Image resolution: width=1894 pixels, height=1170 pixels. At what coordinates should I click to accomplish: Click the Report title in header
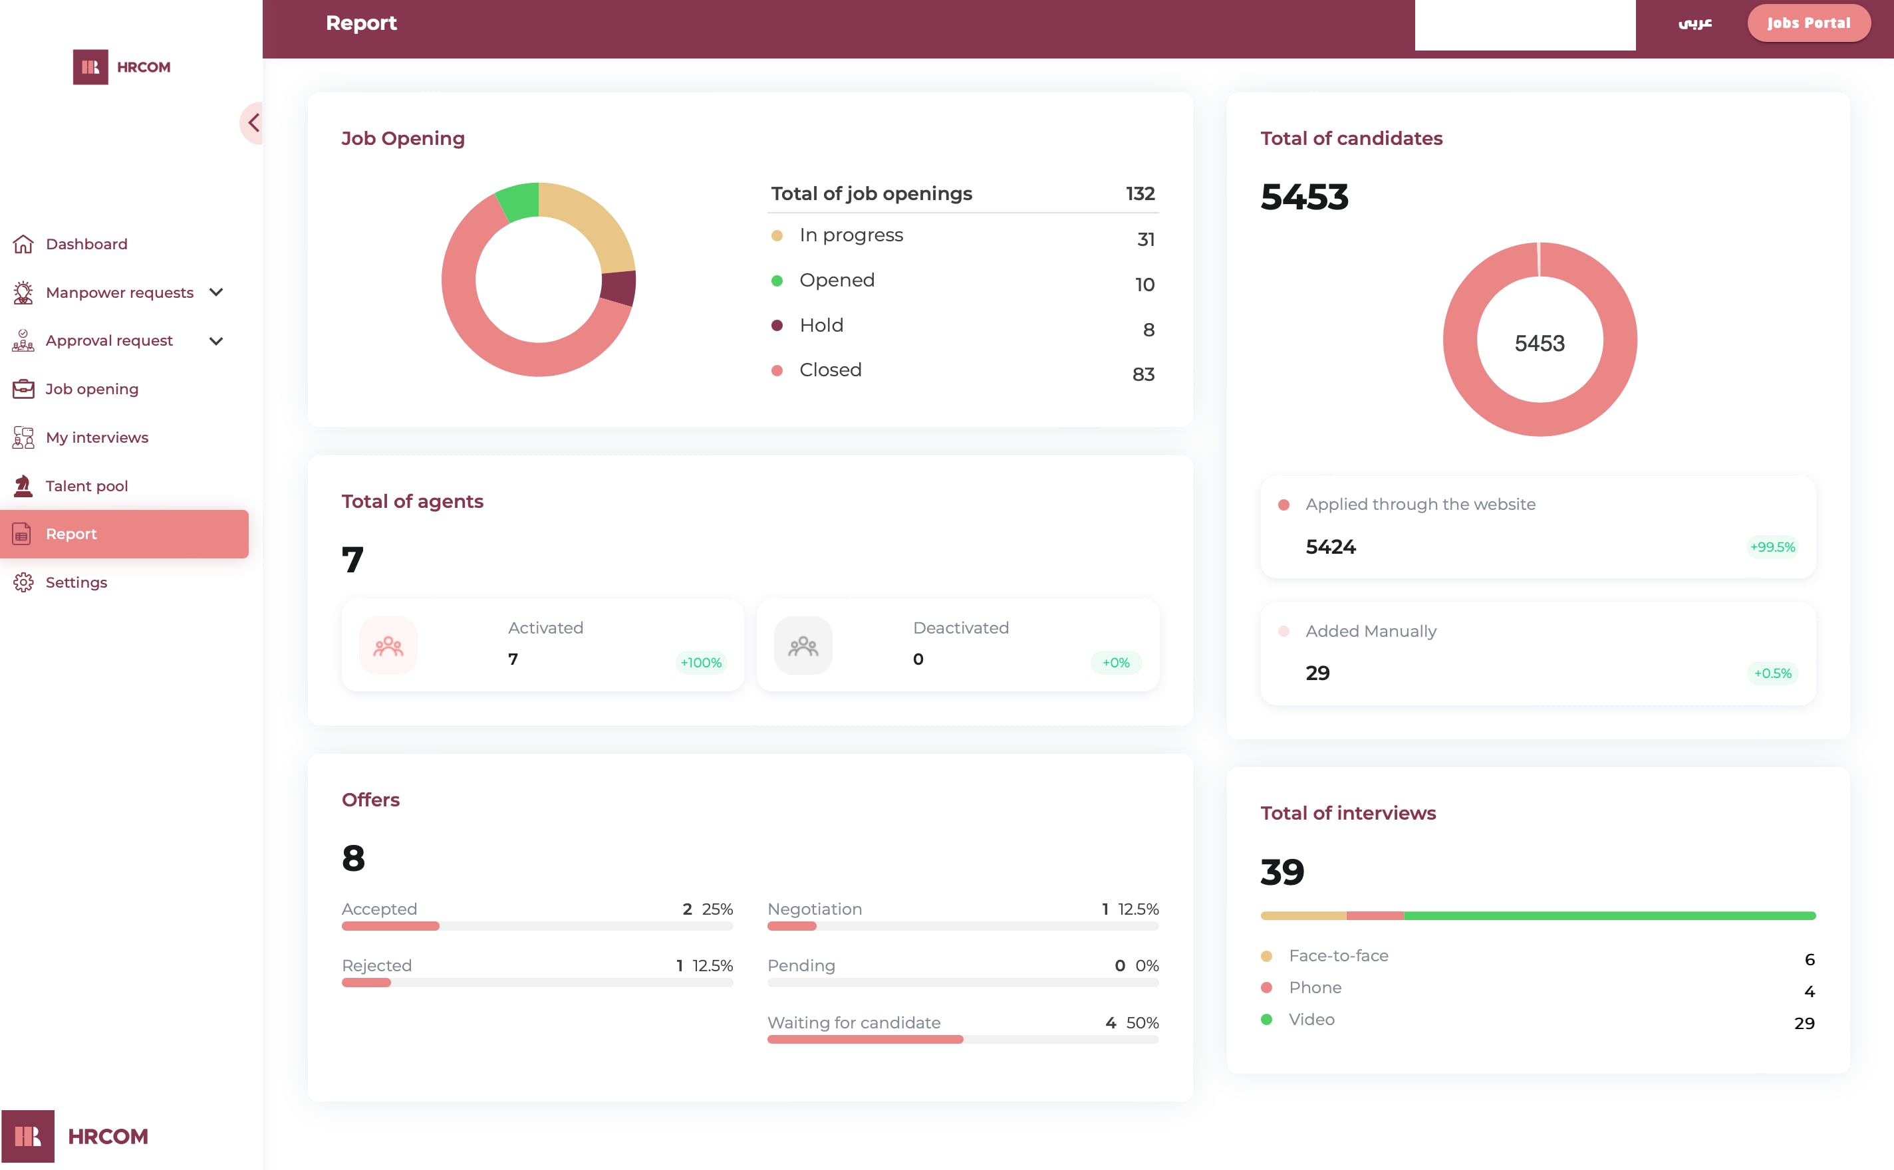[x=360, y=23]
